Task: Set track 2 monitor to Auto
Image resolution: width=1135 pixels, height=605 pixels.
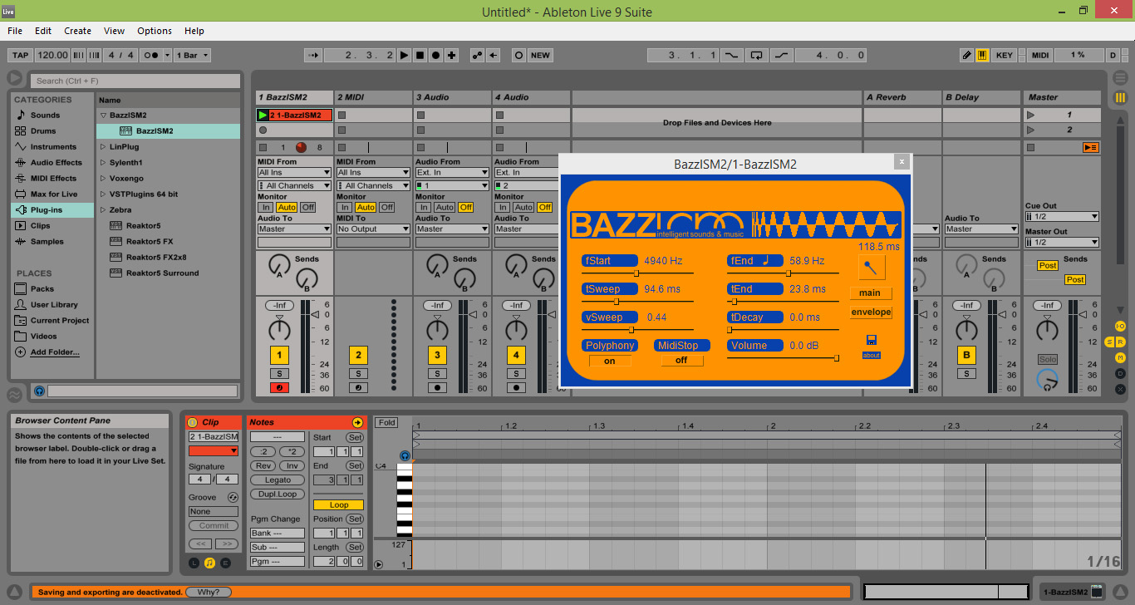Action: 366,207
